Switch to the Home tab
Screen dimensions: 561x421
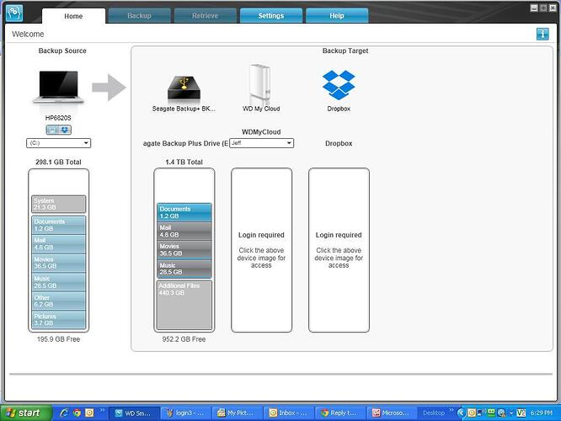pos(73,16)
